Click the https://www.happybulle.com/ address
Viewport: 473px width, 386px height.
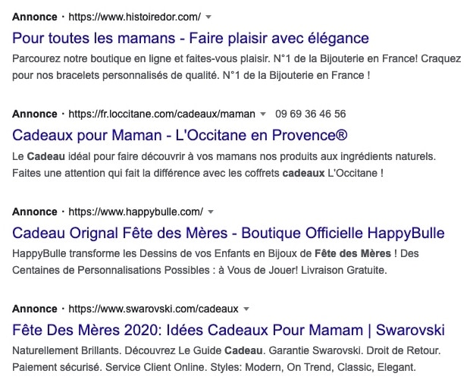[136, 211]
